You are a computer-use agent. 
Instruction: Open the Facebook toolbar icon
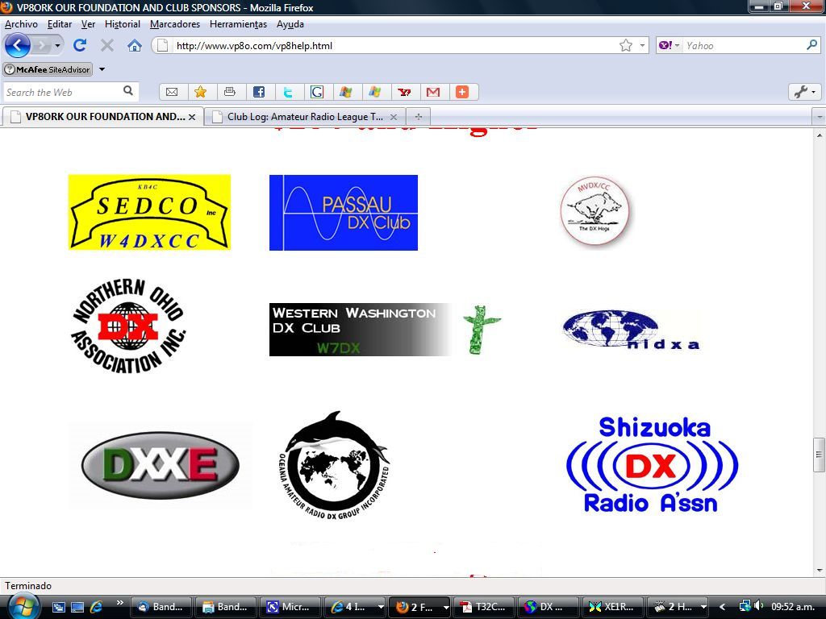click(x=259, y=92)
